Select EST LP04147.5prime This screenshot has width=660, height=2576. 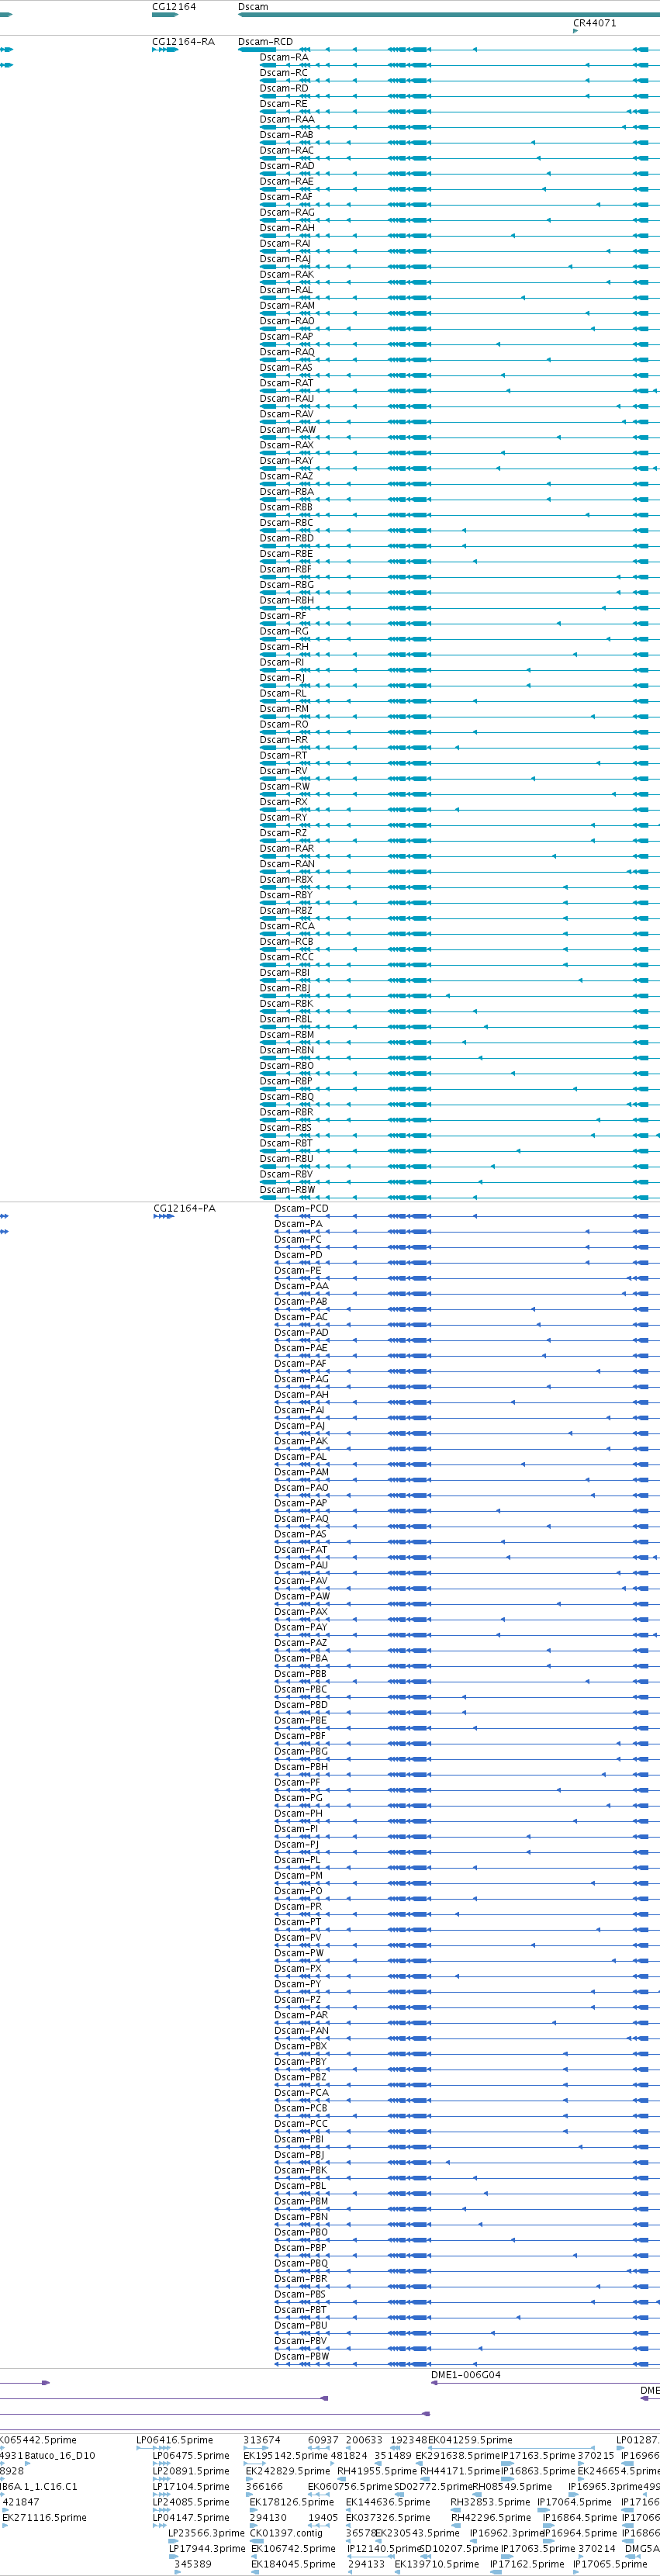[x=191, y=2517]
